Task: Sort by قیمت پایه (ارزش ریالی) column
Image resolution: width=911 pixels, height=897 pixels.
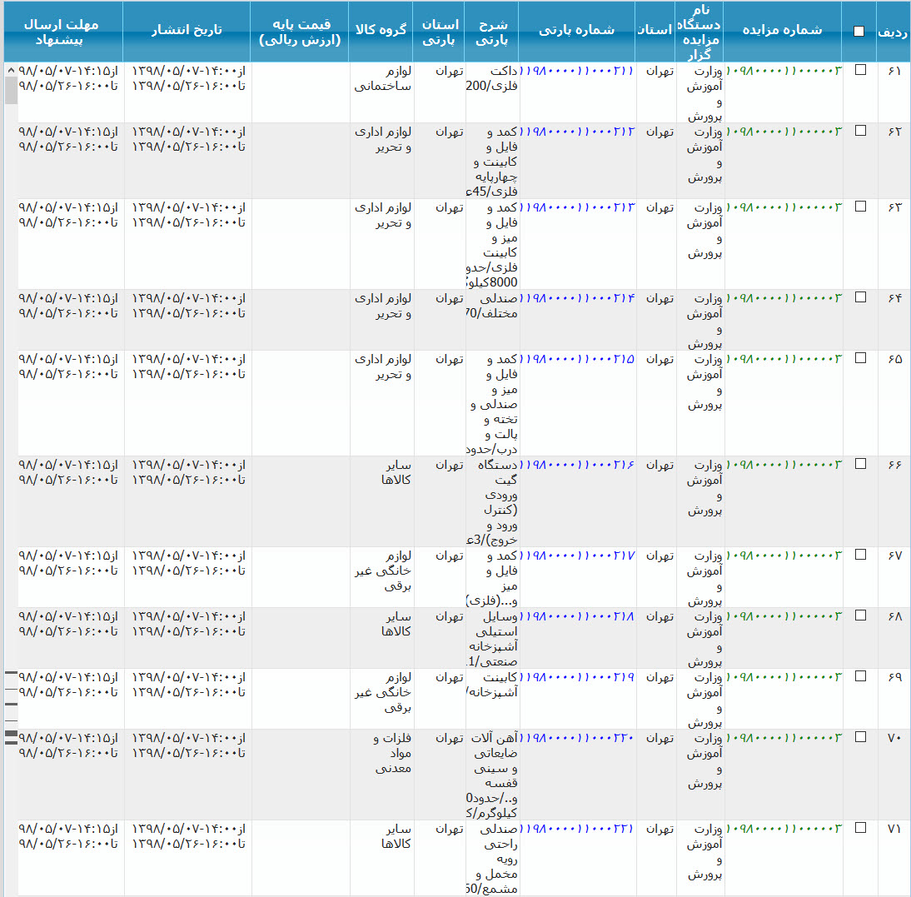Action: pyautogui.click(x=300, y=32)
